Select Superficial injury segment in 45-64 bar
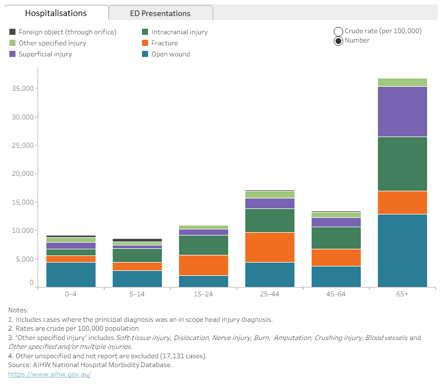The width and height of the screenshot is (442, 387). (336, 222)
